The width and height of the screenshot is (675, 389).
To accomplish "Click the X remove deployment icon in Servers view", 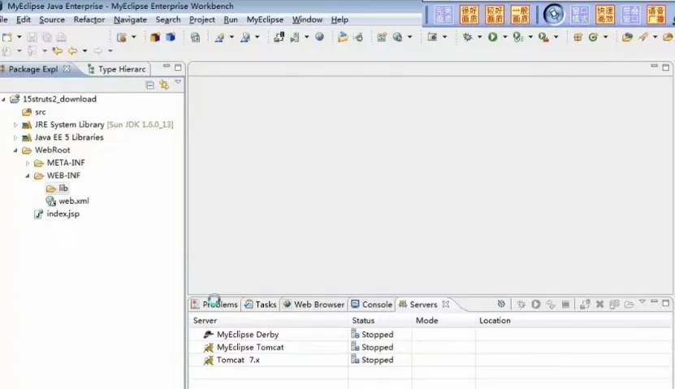I will click(599, 305).
